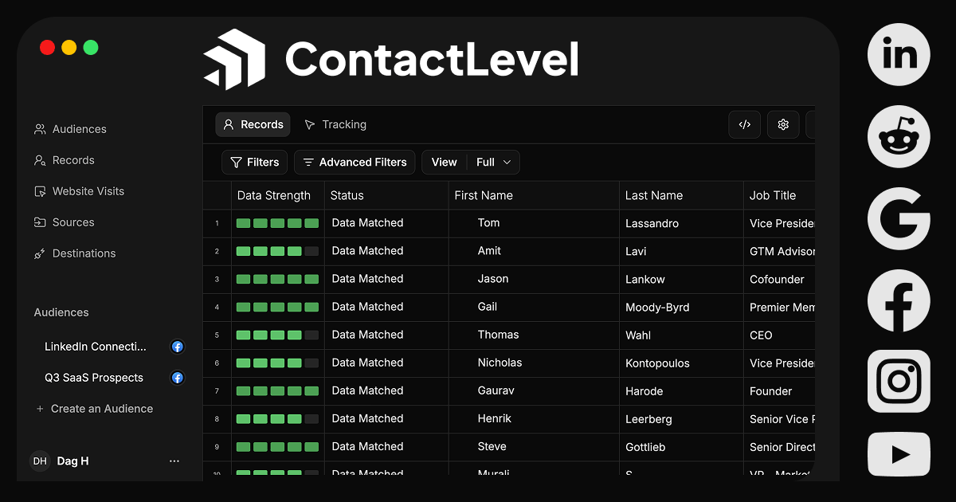Open the Q3 SaaS Prospects audience
Viewport: 956px width, 502px height.
coord(94,378)
